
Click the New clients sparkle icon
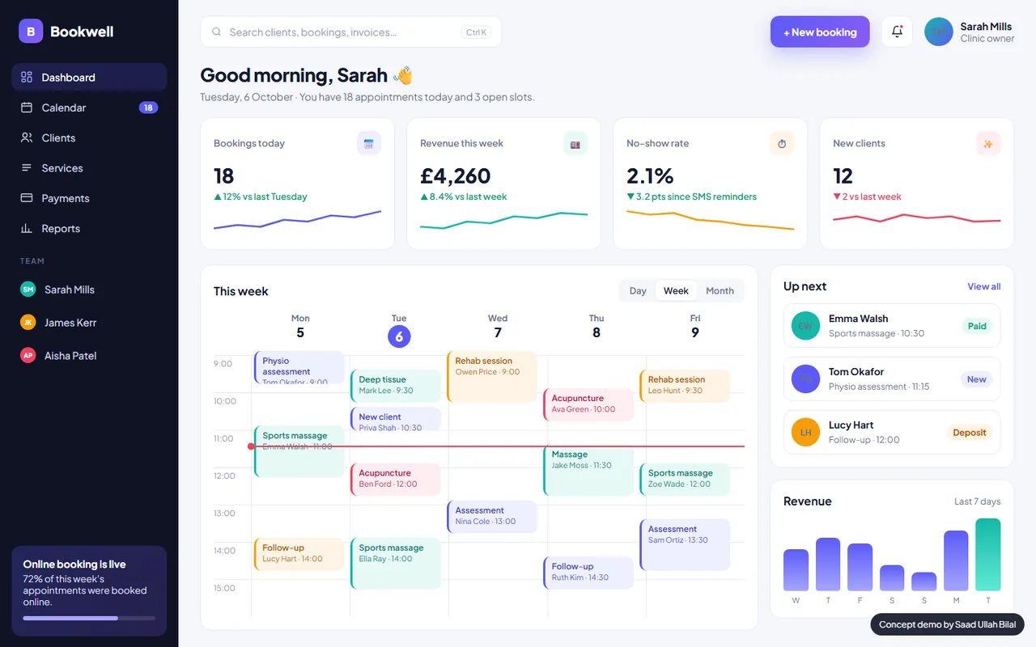(x=988, y=143)
